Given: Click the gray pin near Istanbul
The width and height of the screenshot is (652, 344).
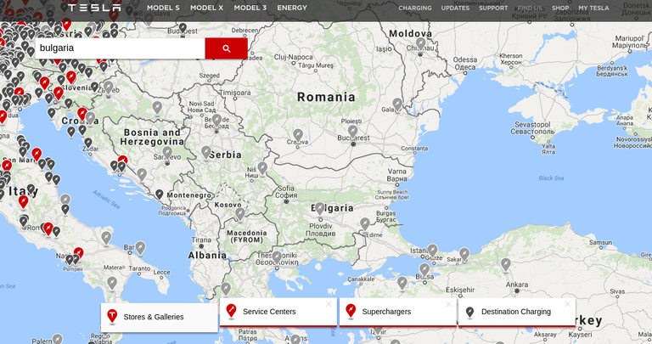Looking at the screenshot, I should (432, 251).
